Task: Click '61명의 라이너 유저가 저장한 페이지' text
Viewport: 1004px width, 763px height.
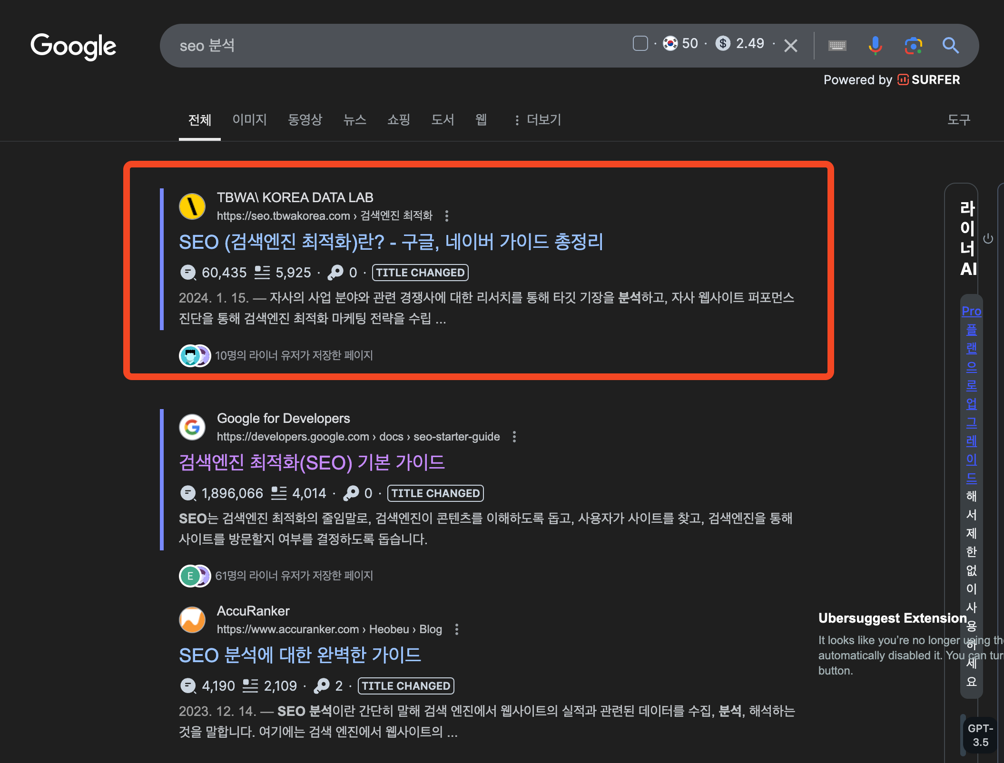Action: [x=294, y=576]
